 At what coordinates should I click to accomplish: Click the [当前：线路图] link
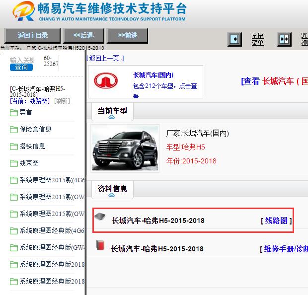click(x=30, y=101)
